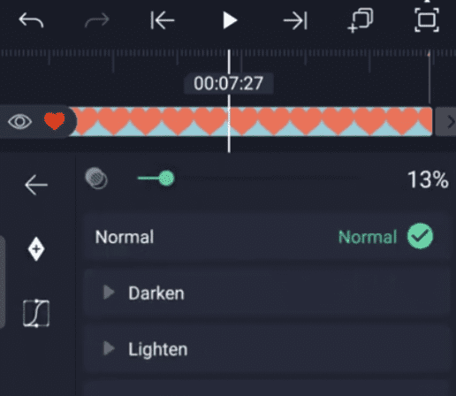
Task: Click the opacity blending circles icon
Action: pos(96,178)
